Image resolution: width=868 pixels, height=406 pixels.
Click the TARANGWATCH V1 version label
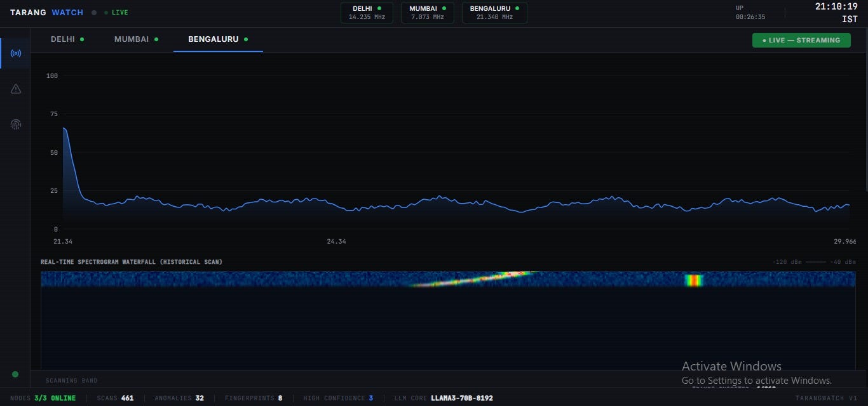(826, 398)
